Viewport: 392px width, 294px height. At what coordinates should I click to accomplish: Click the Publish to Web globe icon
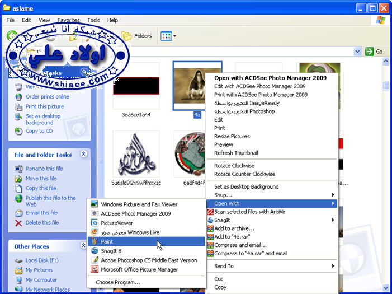18,198
